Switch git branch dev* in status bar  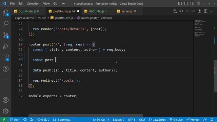point(15,120)
